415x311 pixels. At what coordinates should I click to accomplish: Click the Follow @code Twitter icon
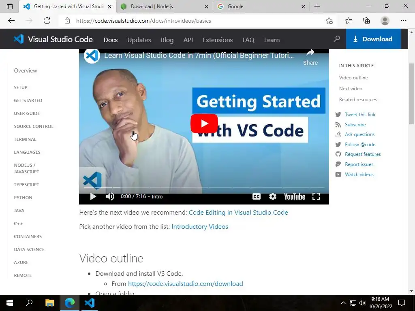pyautogui.click(x=338, y=145)
